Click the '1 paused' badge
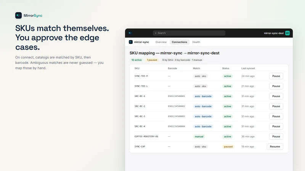Screen dimensions: 305x171 tap(152, 60)
